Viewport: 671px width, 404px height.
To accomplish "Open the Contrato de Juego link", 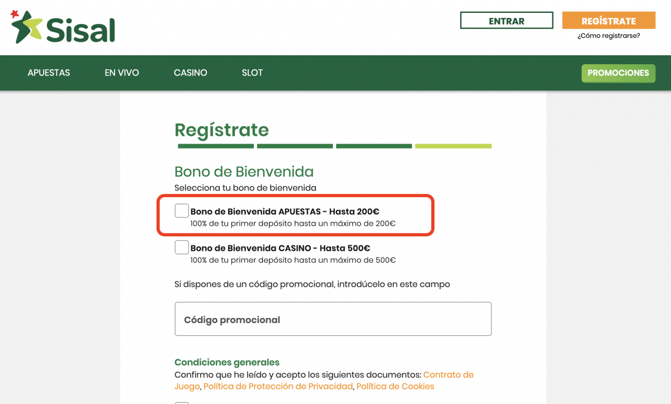I will coord(448,374).
